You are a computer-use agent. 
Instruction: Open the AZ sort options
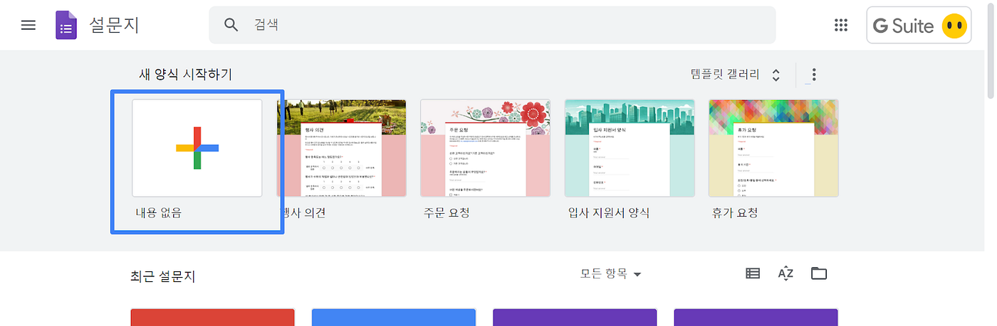(785, 273)
